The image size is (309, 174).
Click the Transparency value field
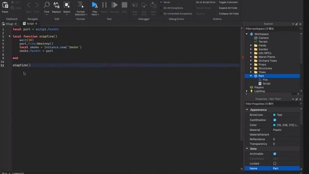(286, 144)
